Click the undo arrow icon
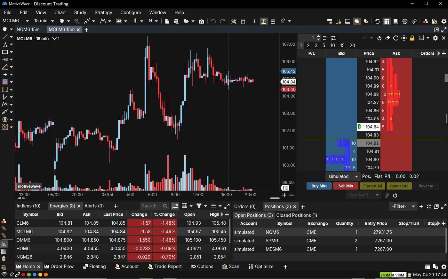Screen dimensions: 448x279 (213, 21)
